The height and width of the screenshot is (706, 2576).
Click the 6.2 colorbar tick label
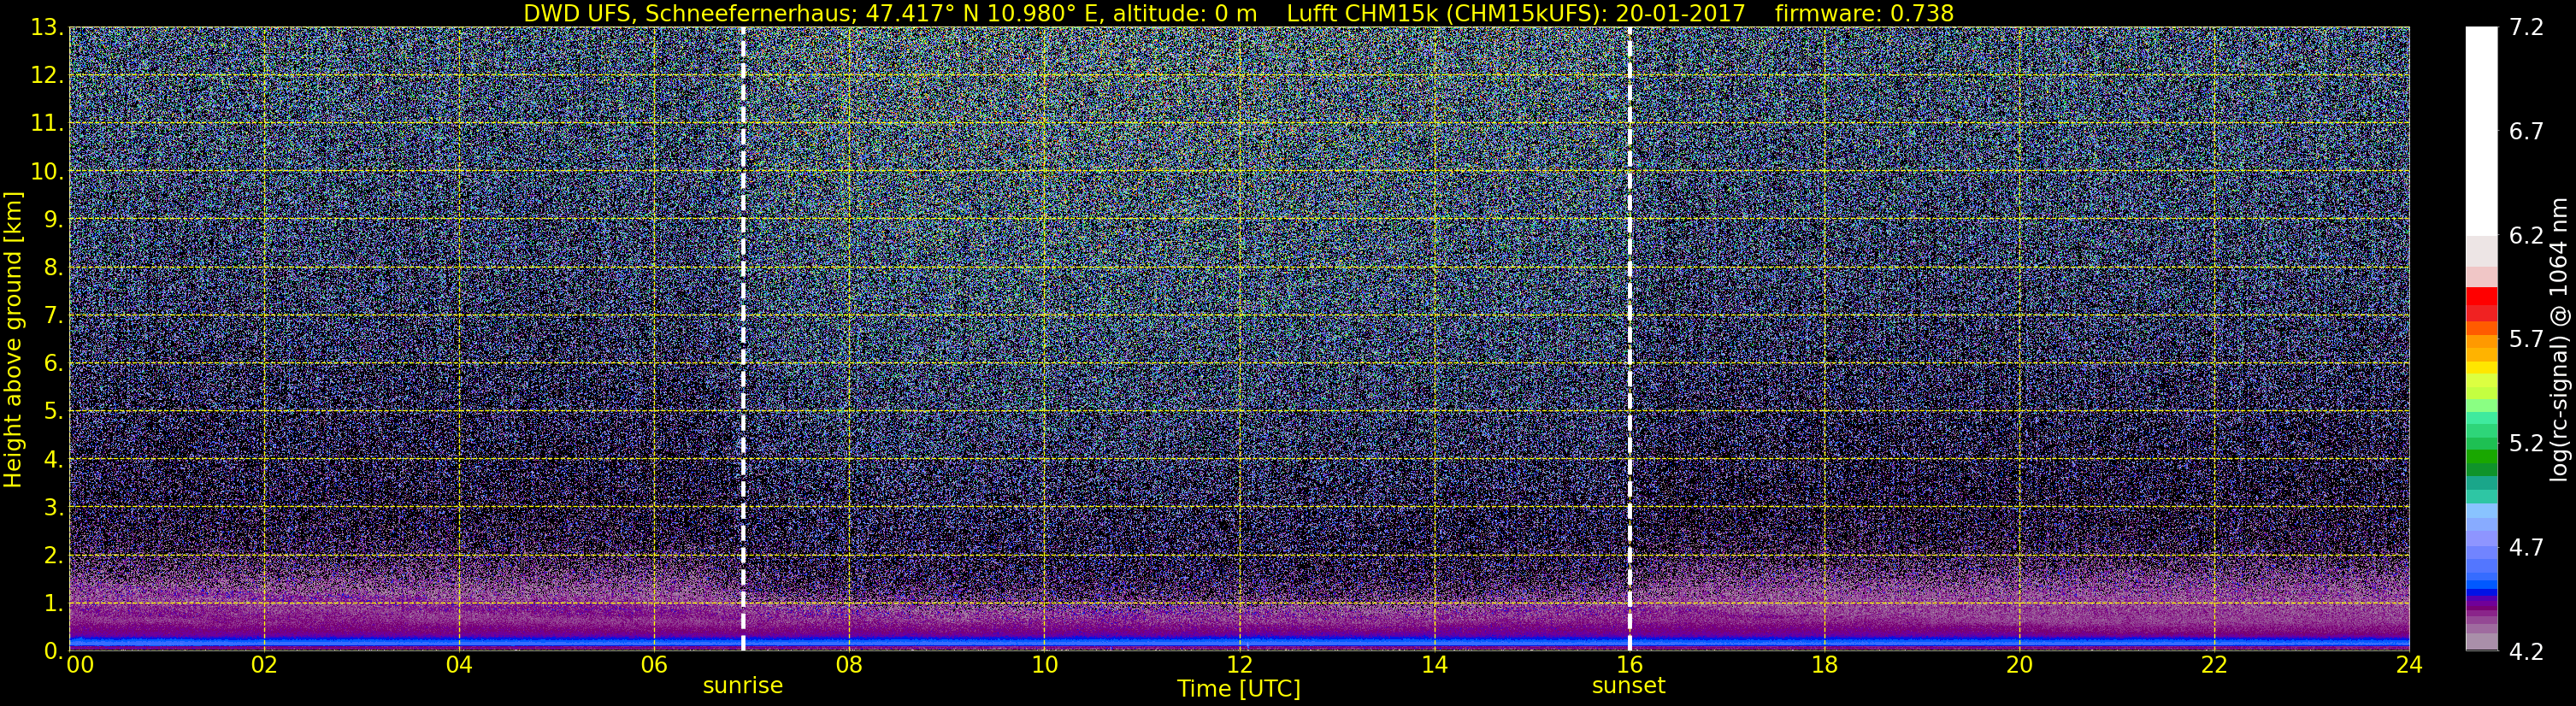click(2526, 236)
